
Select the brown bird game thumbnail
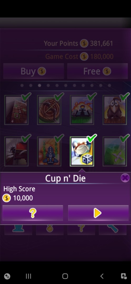point(115,110)
